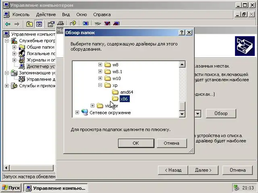
Task: Click the Print toolbar icon
Action: pos(60,24)
